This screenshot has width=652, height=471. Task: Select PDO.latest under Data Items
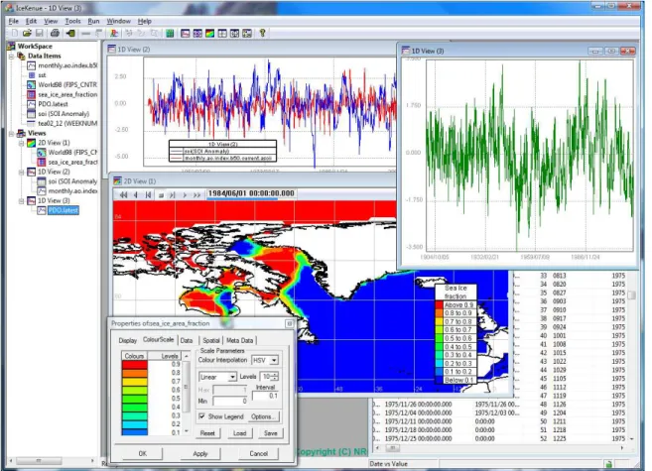[53, 104]
